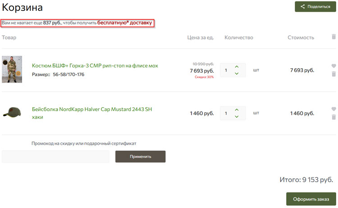338x208 pixels.
Task: Decrease quantity of Бейсболка NordKapp
Action: coord(237,117)
